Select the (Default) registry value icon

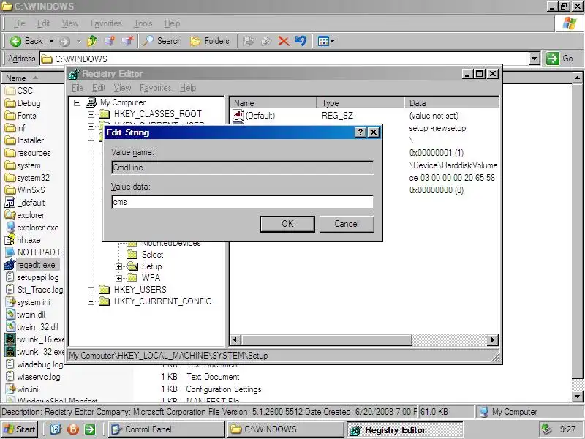(238, 115)
